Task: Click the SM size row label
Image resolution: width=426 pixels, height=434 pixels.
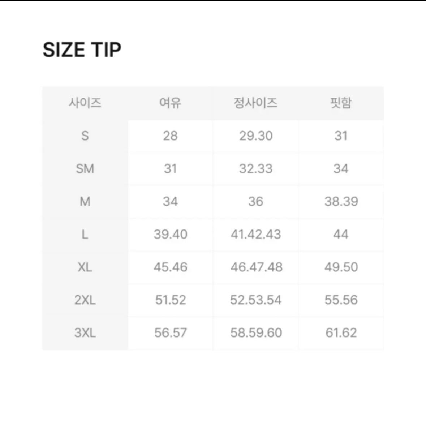Action: tap(85, 169)
